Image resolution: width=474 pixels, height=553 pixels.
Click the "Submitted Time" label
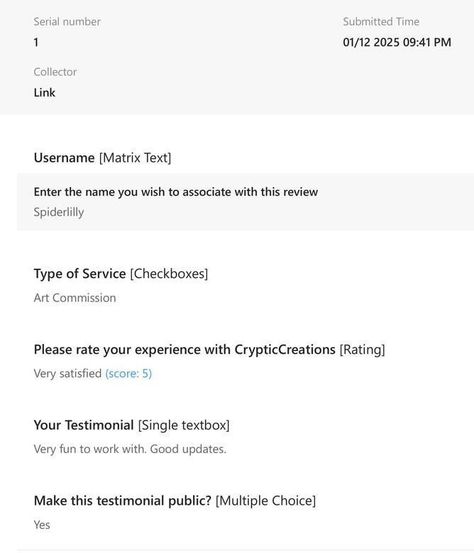(381, 22)
